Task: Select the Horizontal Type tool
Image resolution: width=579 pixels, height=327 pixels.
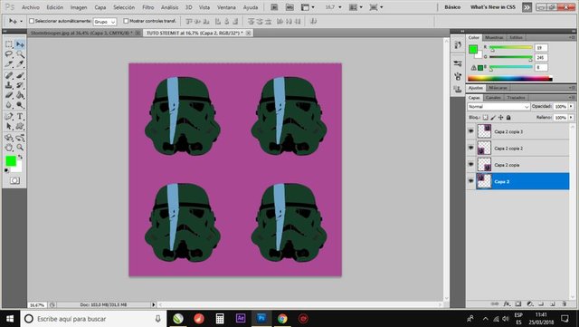Action: pyautogui.click(x=20, y=117)
